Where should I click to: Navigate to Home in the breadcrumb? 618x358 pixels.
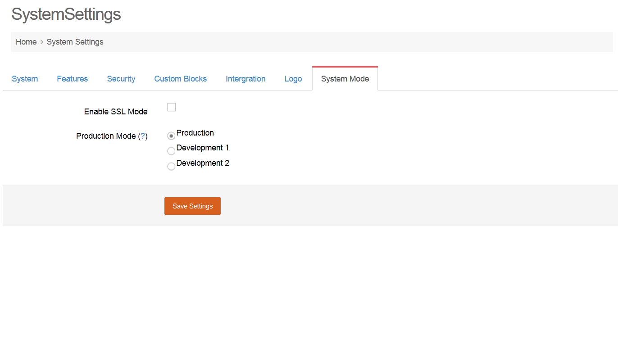(26, 42)
